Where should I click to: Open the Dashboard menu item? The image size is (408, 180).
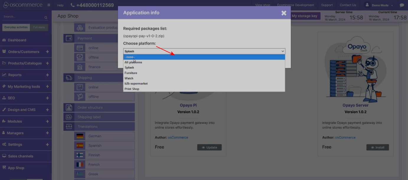pos(17,40)
